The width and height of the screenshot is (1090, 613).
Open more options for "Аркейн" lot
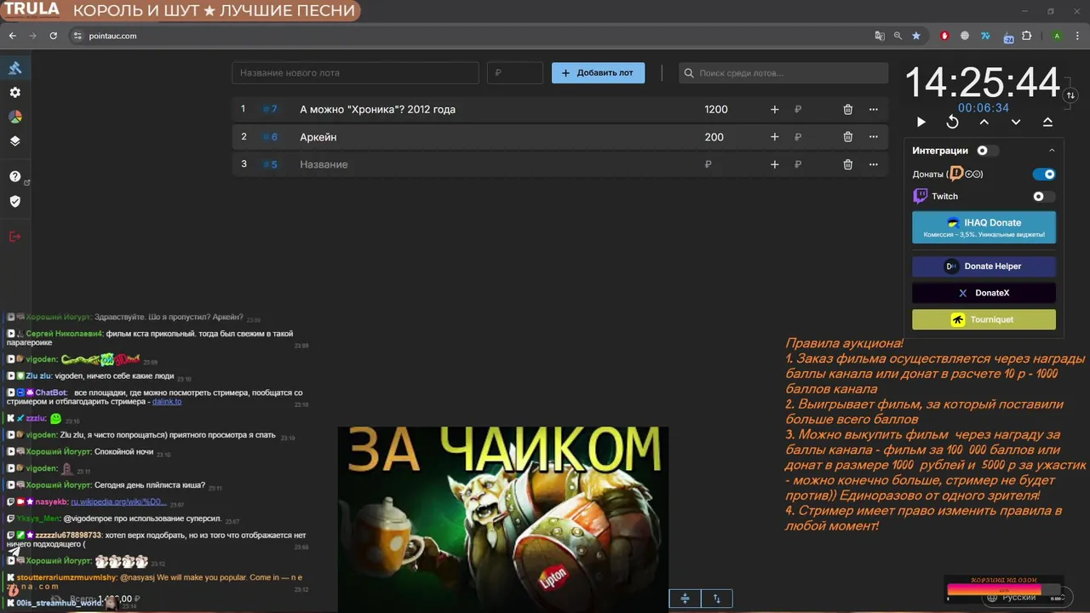point(873,137)
